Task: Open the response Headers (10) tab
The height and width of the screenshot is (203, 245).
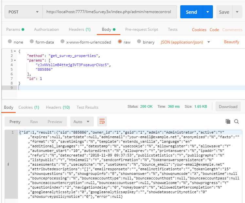Action: [58, 107]
